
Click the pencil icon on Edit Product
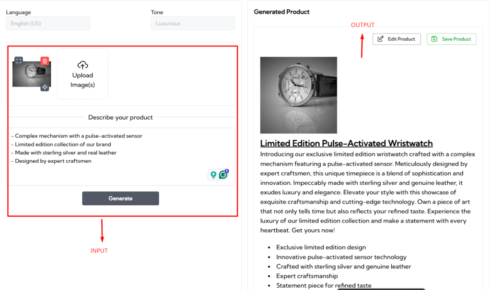pyautogui.click(x=381, y=39)
